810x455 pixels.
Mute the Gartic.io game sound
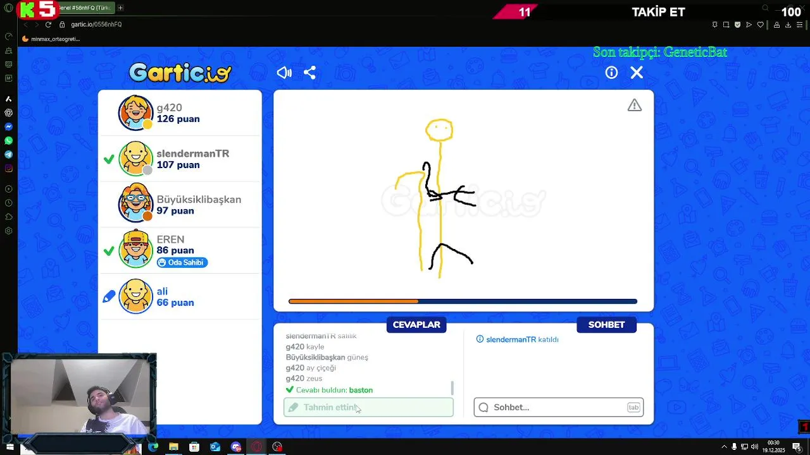(284, 73)
